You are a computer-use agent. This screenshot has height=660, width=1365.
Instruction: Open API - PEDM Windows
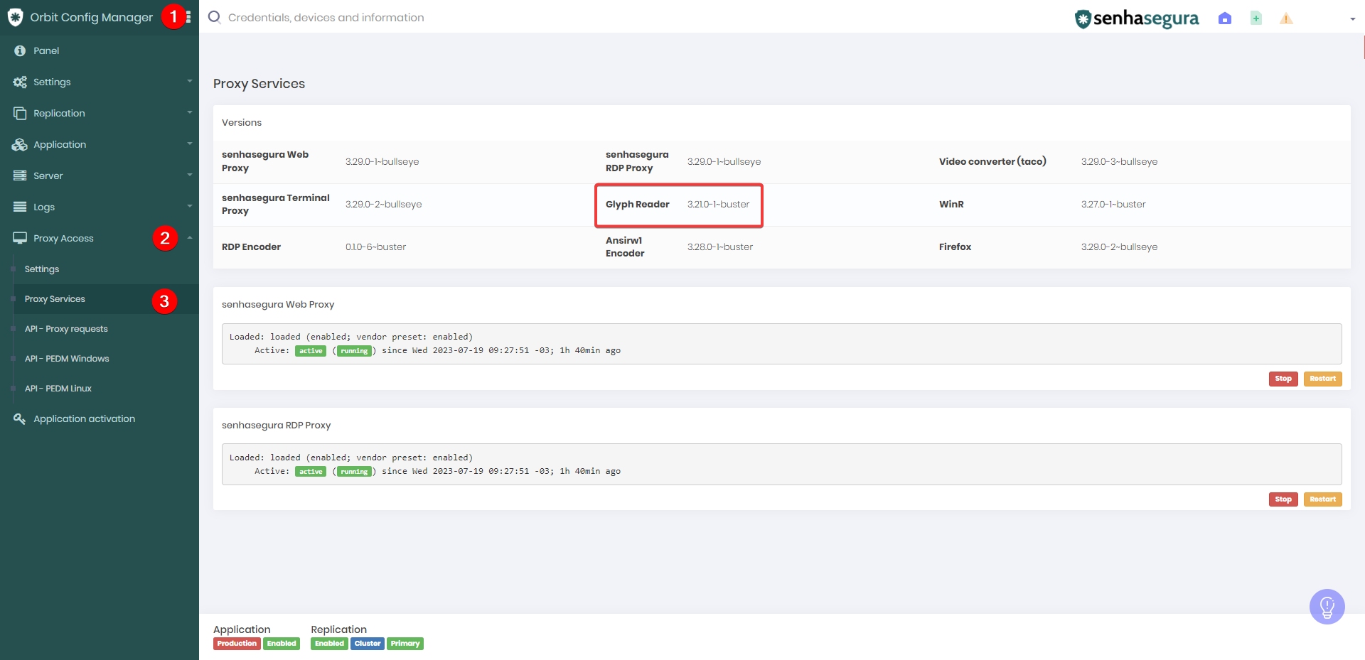67,359
